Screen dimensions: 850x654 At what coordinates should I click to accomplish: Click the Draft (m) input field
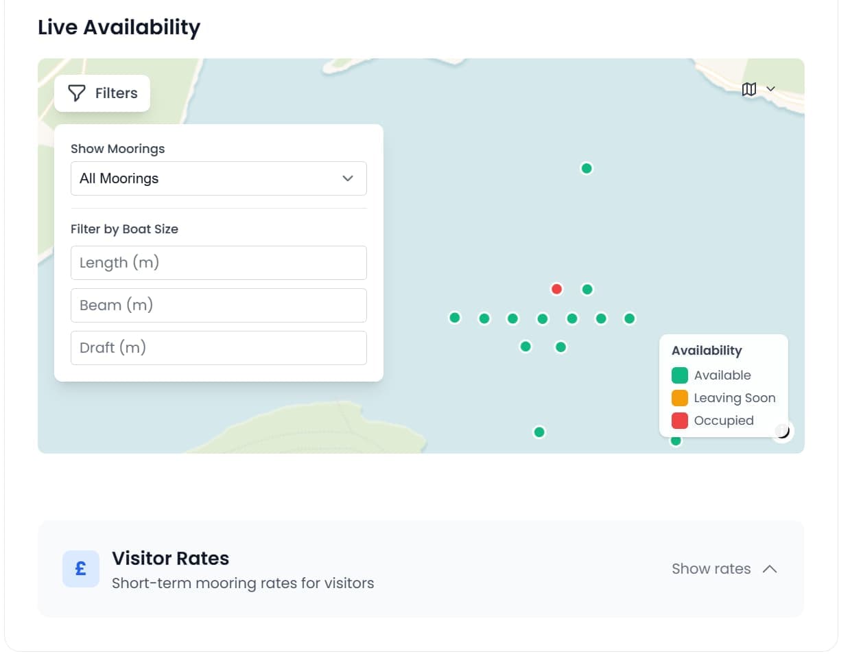tap(218, 347)
